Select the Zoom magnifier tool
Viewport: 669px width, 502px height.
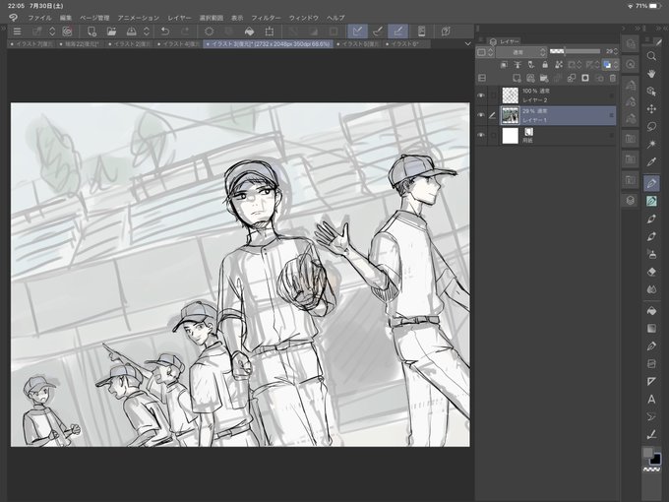[651, 56]
